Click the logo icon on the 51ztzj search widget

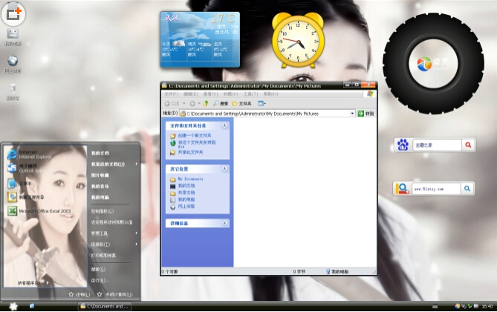402,189
